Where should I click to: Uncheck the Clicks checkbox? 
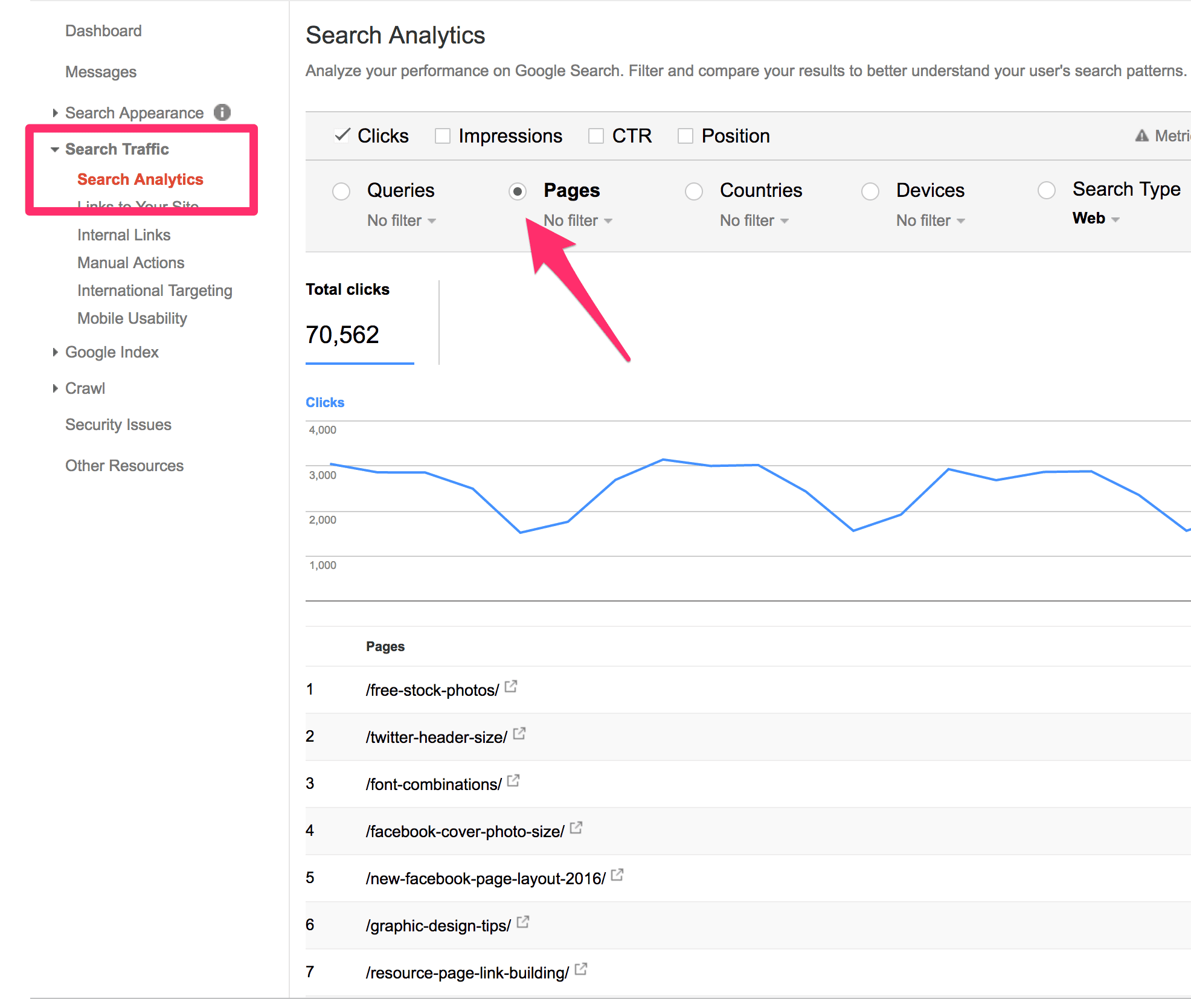point(342,135)
